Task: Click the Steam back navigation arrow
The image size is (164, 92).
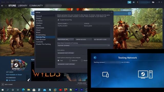Action: (x=2, y=6)
